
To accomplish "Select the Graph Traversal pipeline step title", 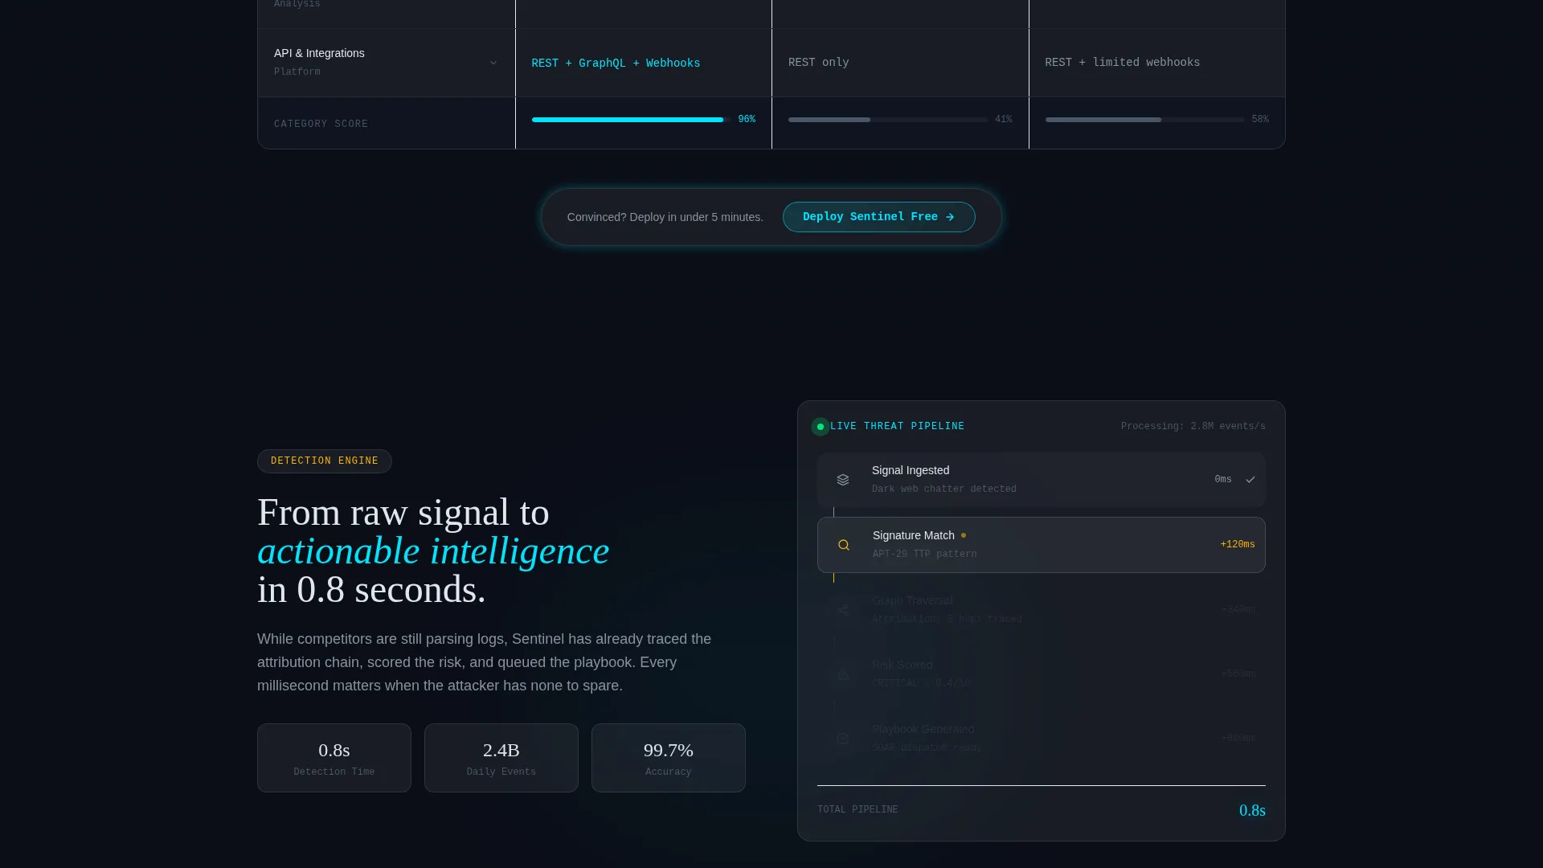I will click(913, 600).
